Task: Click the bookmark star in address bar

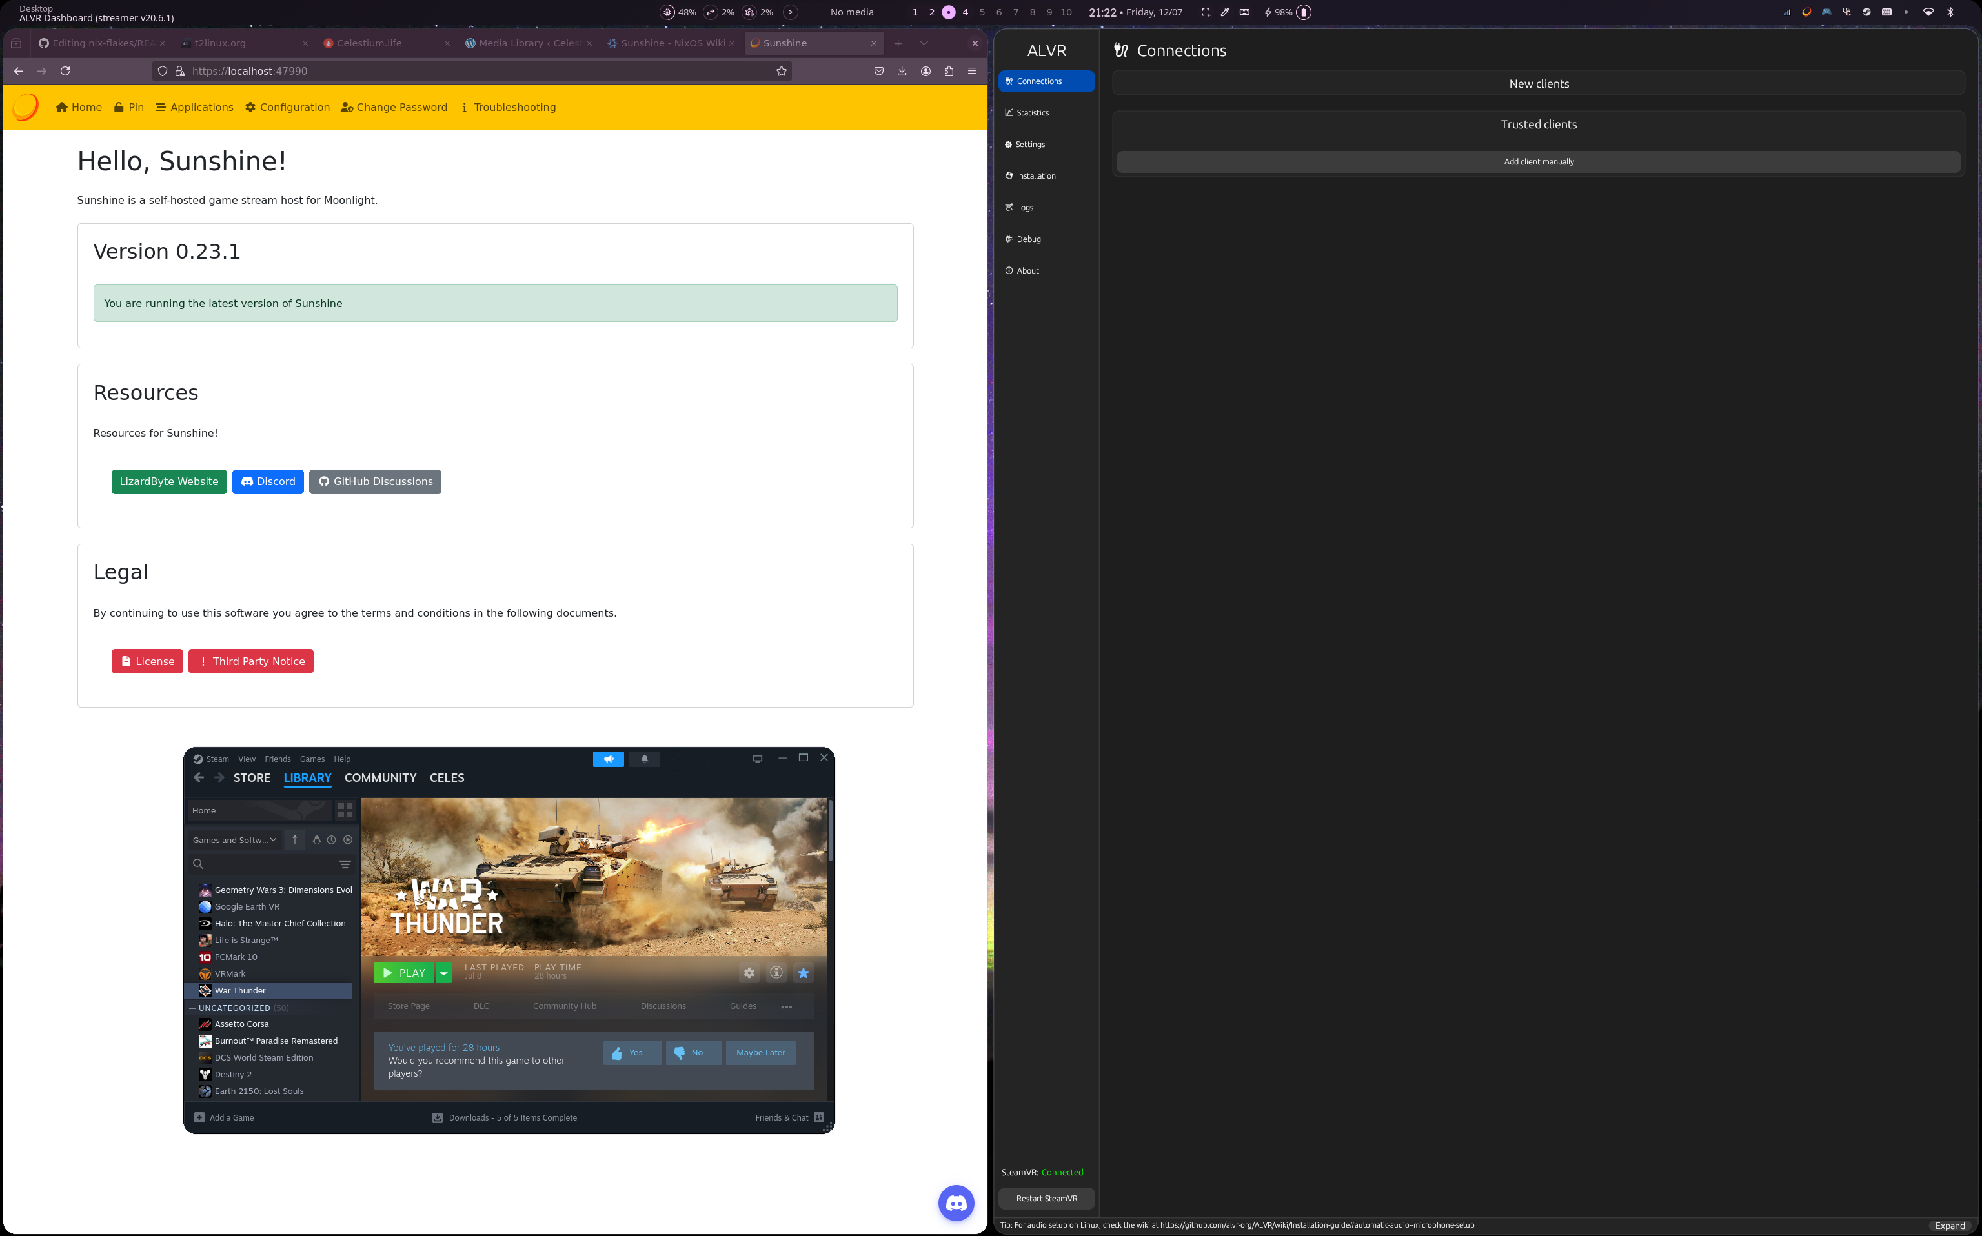Action: [x=781, y=71]
